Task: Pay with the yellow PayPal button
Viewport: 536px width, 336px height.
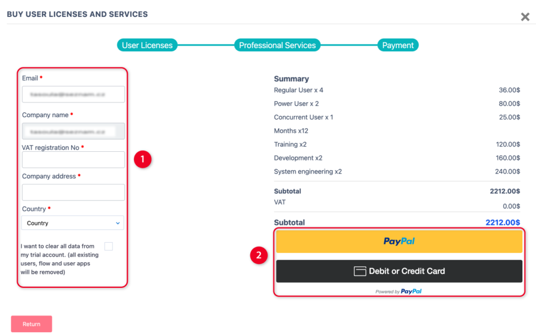Action: click(399, 242)
